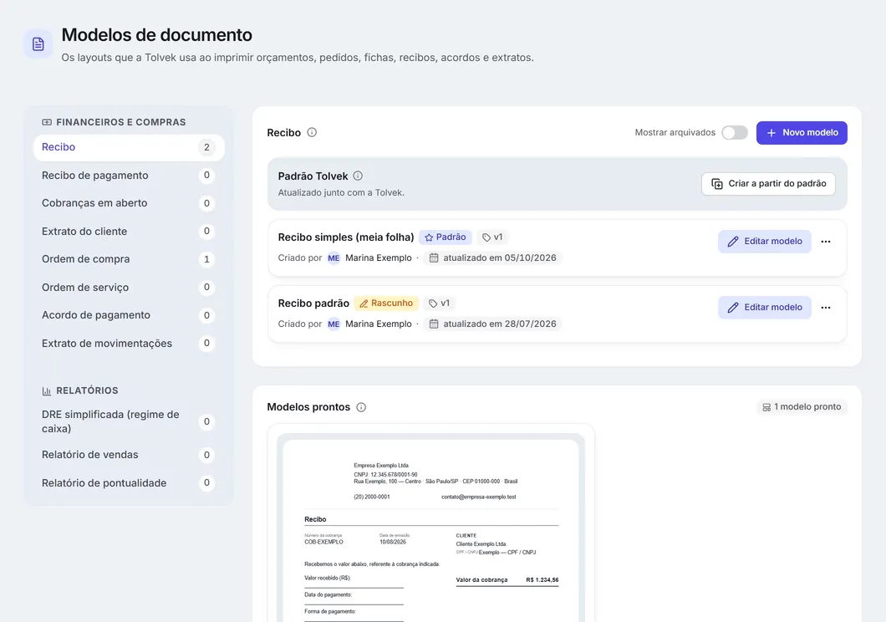Click the Padrão Tolvek title
886x622 pixels.
pos(313,176)
